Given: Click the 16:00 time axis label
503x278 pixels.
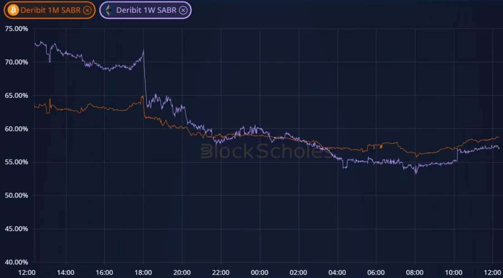Looking at the screenshot, I should coord(104,273).
